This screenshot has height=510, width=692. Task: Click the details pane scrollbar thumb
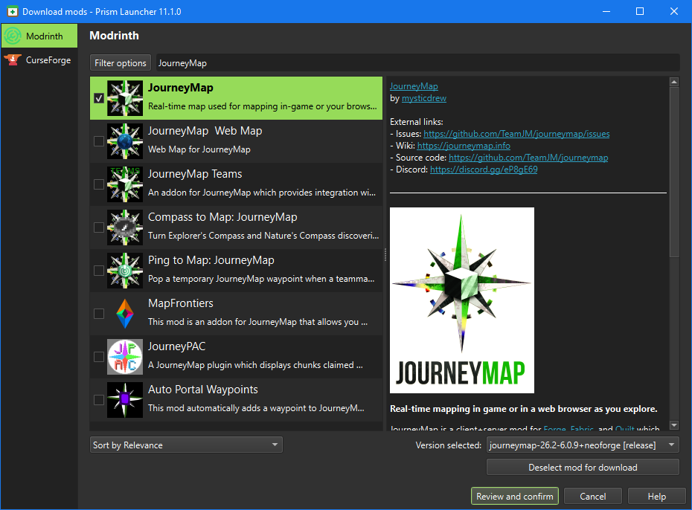click(674, 172)
